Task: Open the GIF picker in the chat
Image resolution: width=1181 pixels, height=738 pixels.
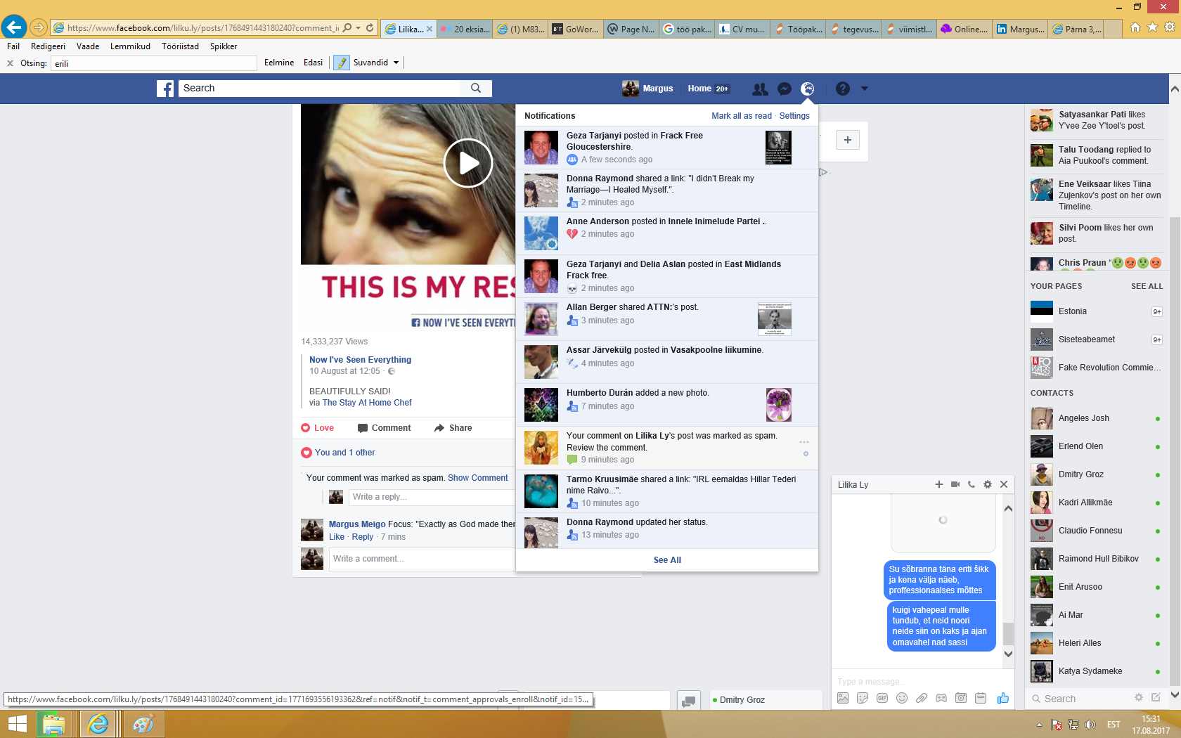Action: pos(882,698)
